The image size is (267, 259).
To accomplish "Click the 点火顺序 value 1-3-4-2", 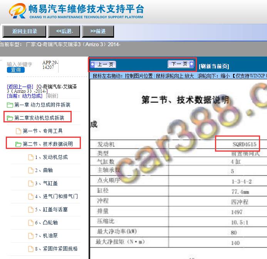I will (242, 182).
